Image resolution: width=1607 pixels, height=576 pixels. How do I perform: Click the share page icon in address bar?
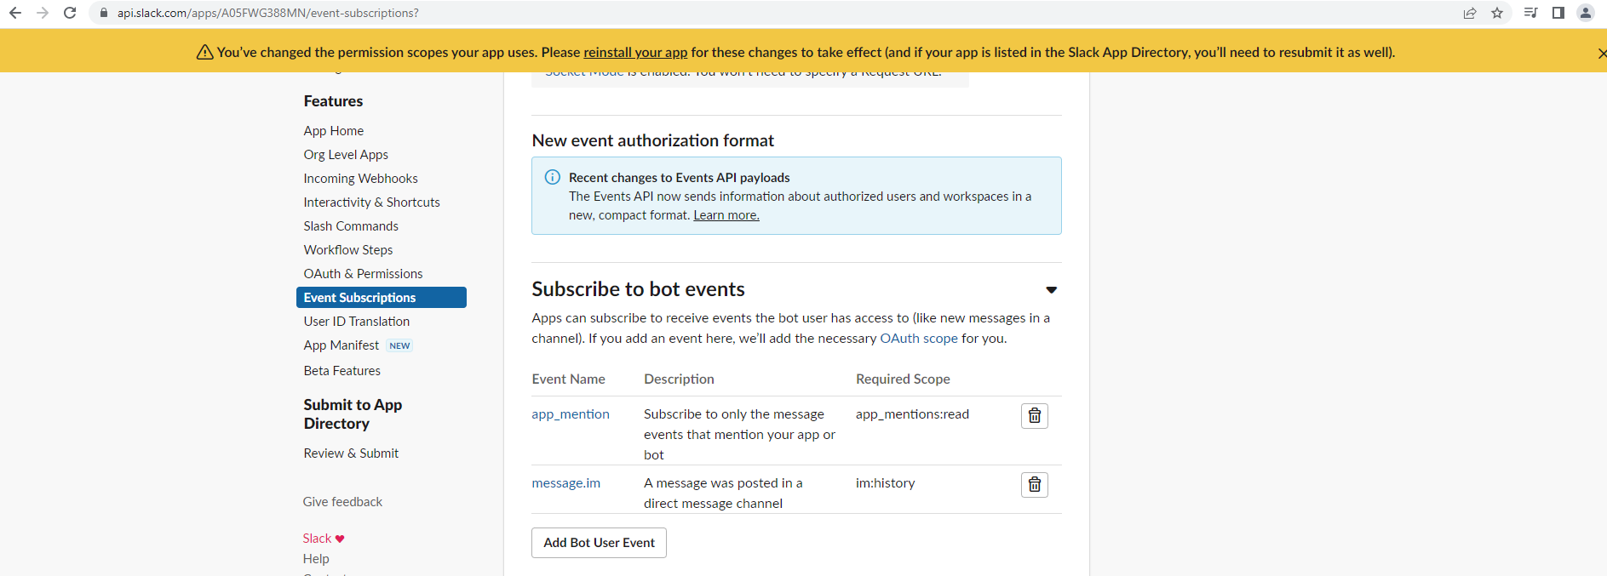(1469, 13)
